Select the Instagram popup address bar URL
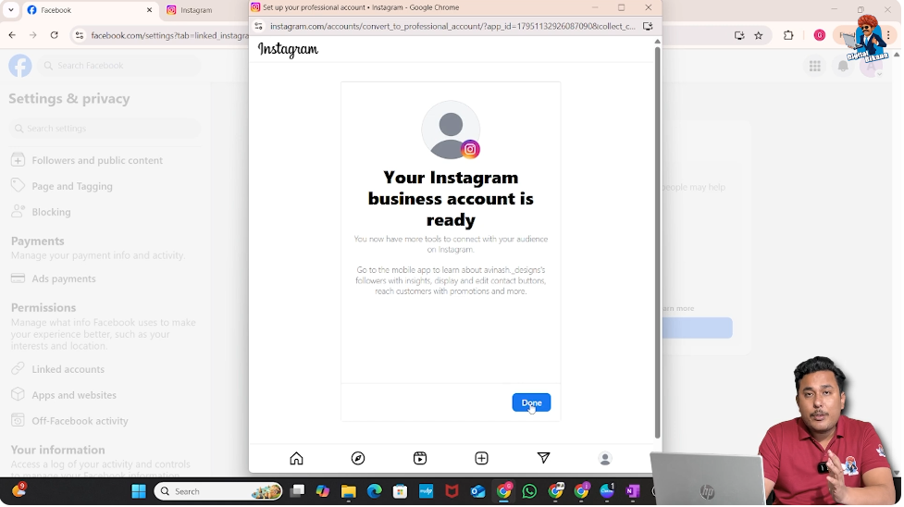This screenshot has width=904, height=507. (x=453, y=27)
